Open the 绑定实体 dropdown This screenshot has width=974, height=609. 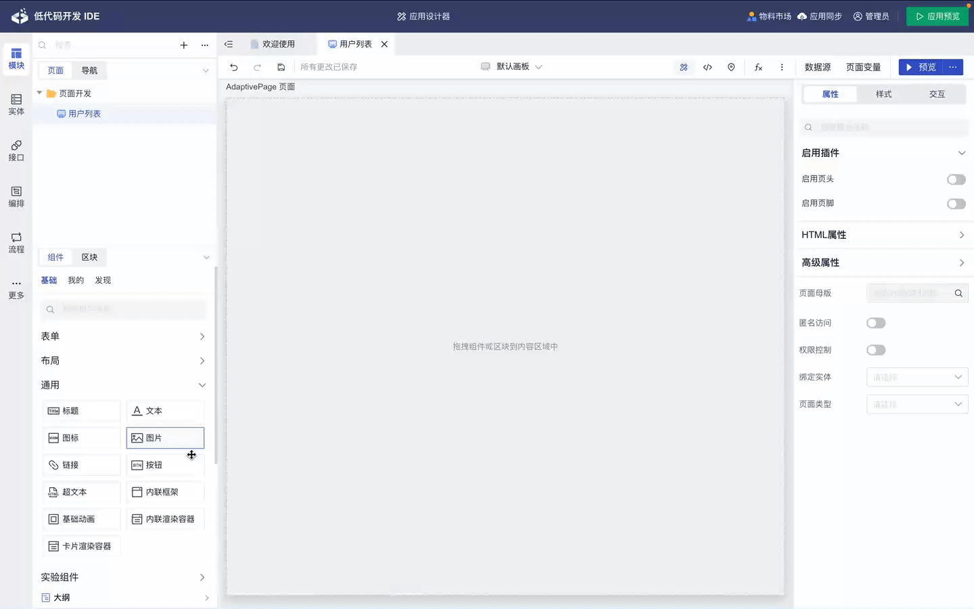click(x=917, y=377)
